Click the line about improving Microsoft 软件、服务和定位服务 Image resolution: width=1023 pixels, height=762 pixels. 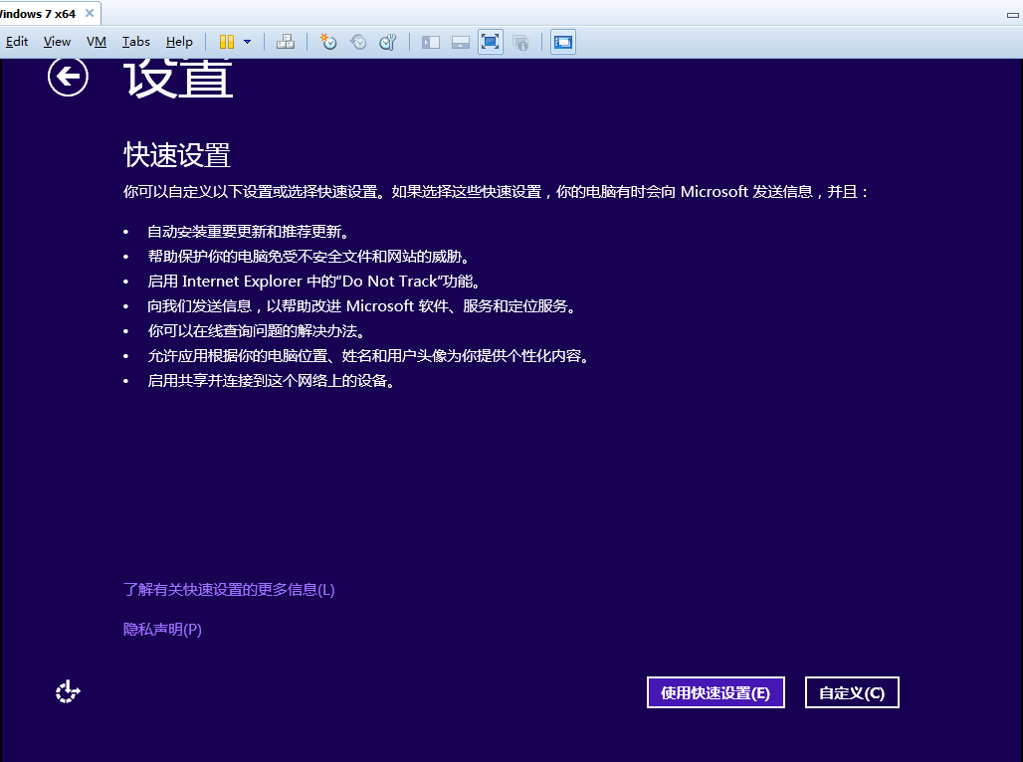362,306
